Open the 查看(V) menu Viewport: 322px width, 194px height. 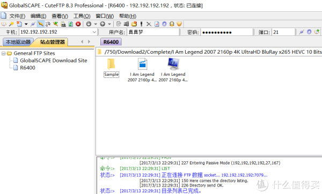[x=60, y=16]
